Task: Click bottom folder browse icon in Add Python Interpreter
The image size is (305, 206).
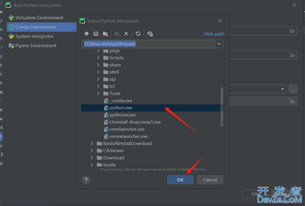Action: [x=292, y=101]
